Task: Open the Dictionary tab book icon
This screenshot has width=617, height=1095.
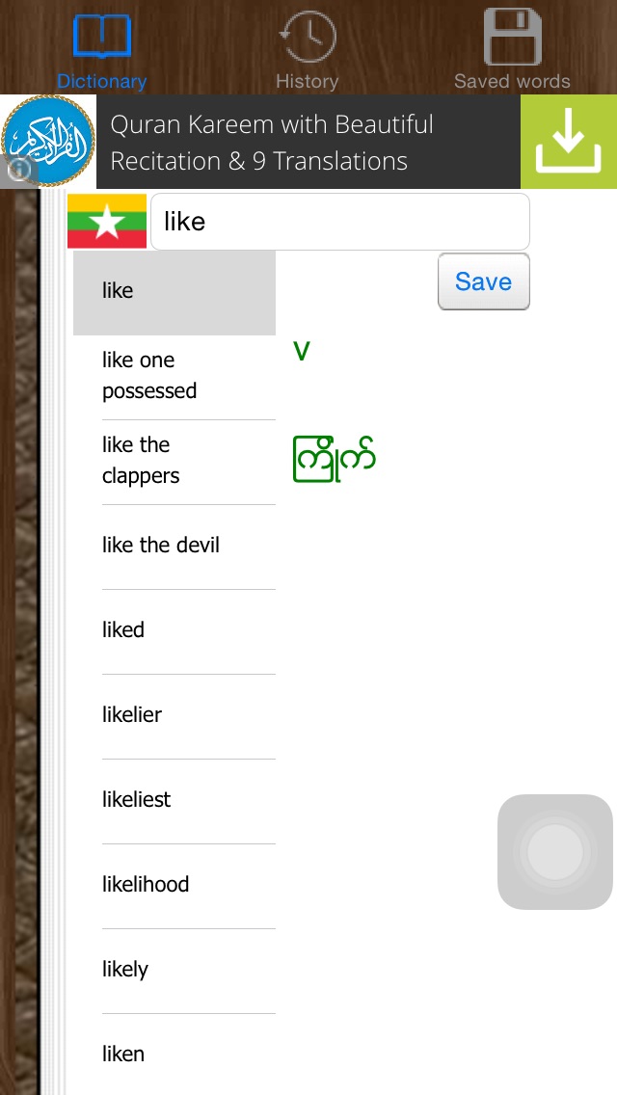Action: (x=102, y=35)
